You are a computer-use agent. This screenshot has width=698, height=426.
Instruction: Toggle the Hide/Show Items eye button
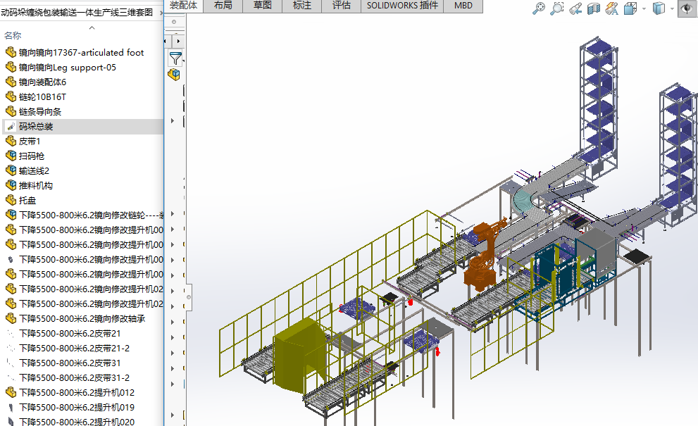686,8
